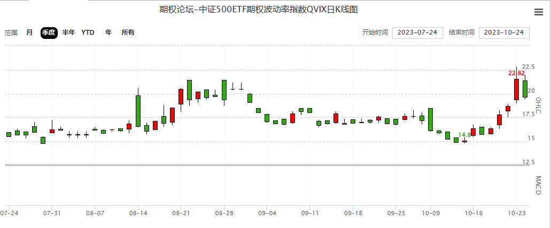Click the OHLC axis label
551x228 pixels.
point(538,105)
